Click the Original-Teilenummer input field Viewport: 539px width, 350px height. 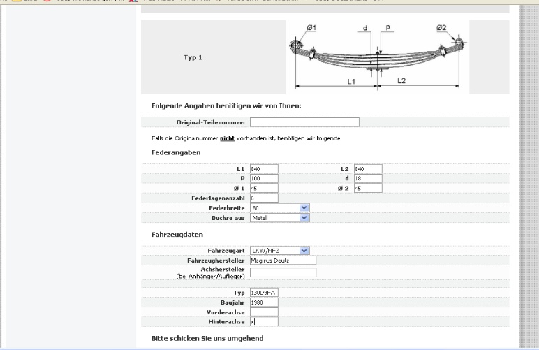pyautogui.click(x=304, y=122)
